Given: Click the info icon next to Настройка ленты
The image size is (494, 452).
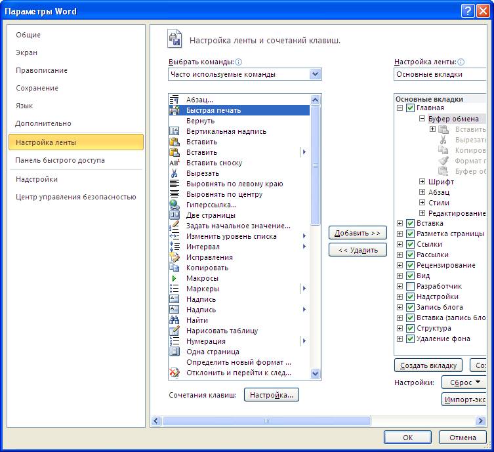Looking at the screenshot, I should 461,62.
